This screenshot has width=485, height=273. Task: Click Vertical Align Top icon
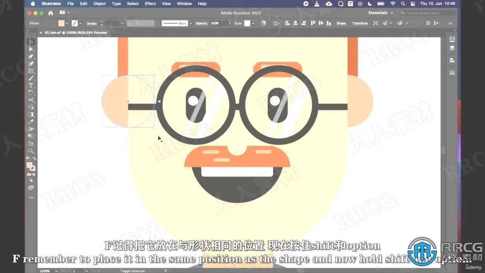(313, 23)
